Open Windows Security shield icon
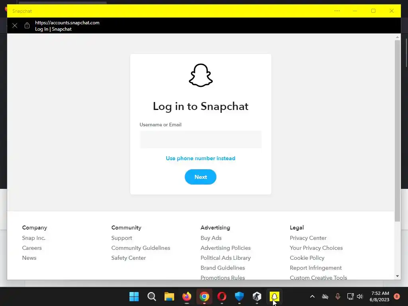This screenshot has height=306, width=408. [x=239, y=296]
